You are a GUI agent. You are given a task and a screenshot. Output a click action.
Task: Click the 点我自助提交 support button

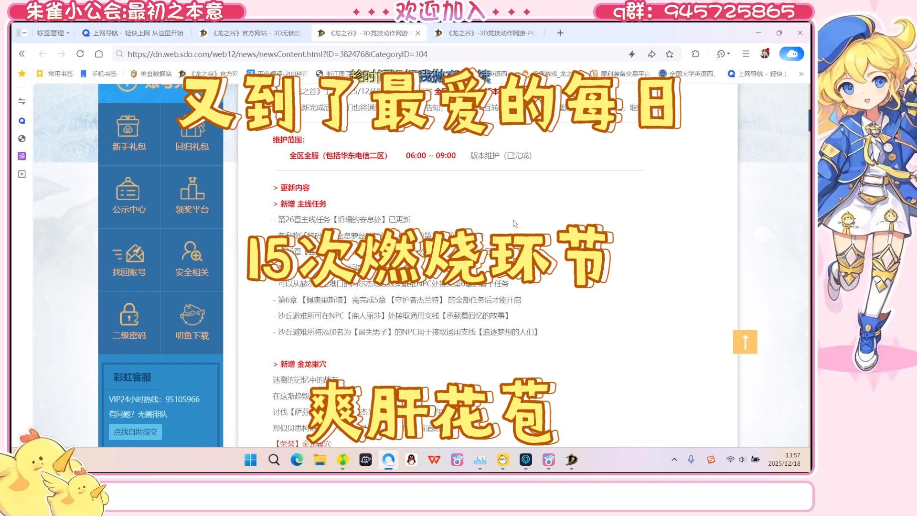[135, 432]
